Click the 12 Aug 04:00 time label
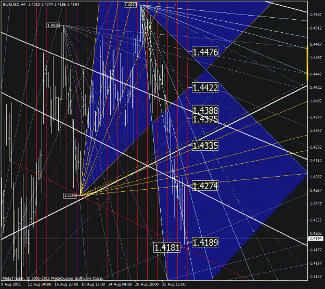 coord(40,284)
